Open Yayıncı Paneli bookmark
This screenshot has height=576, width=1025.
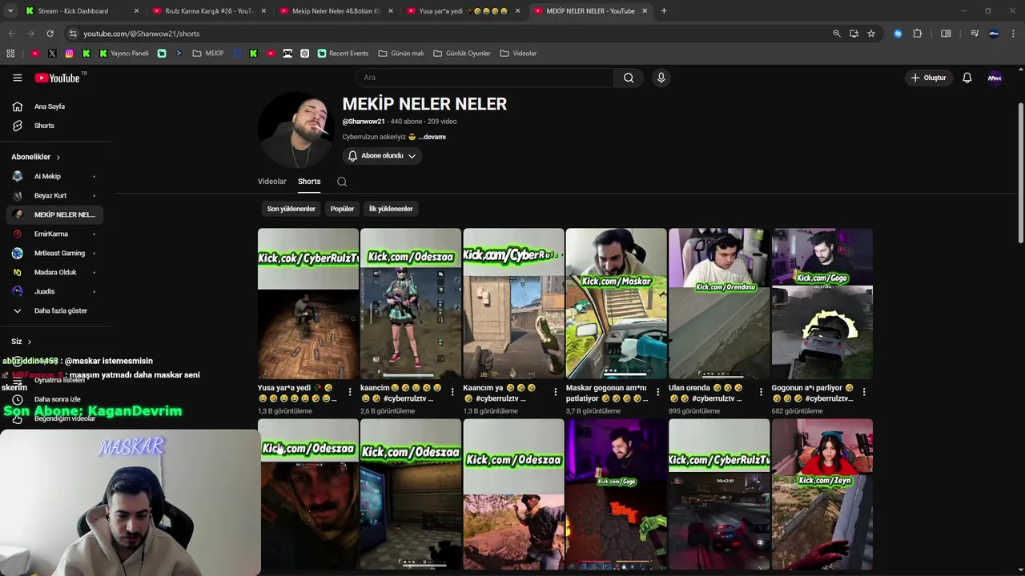[x=124, y=54]
